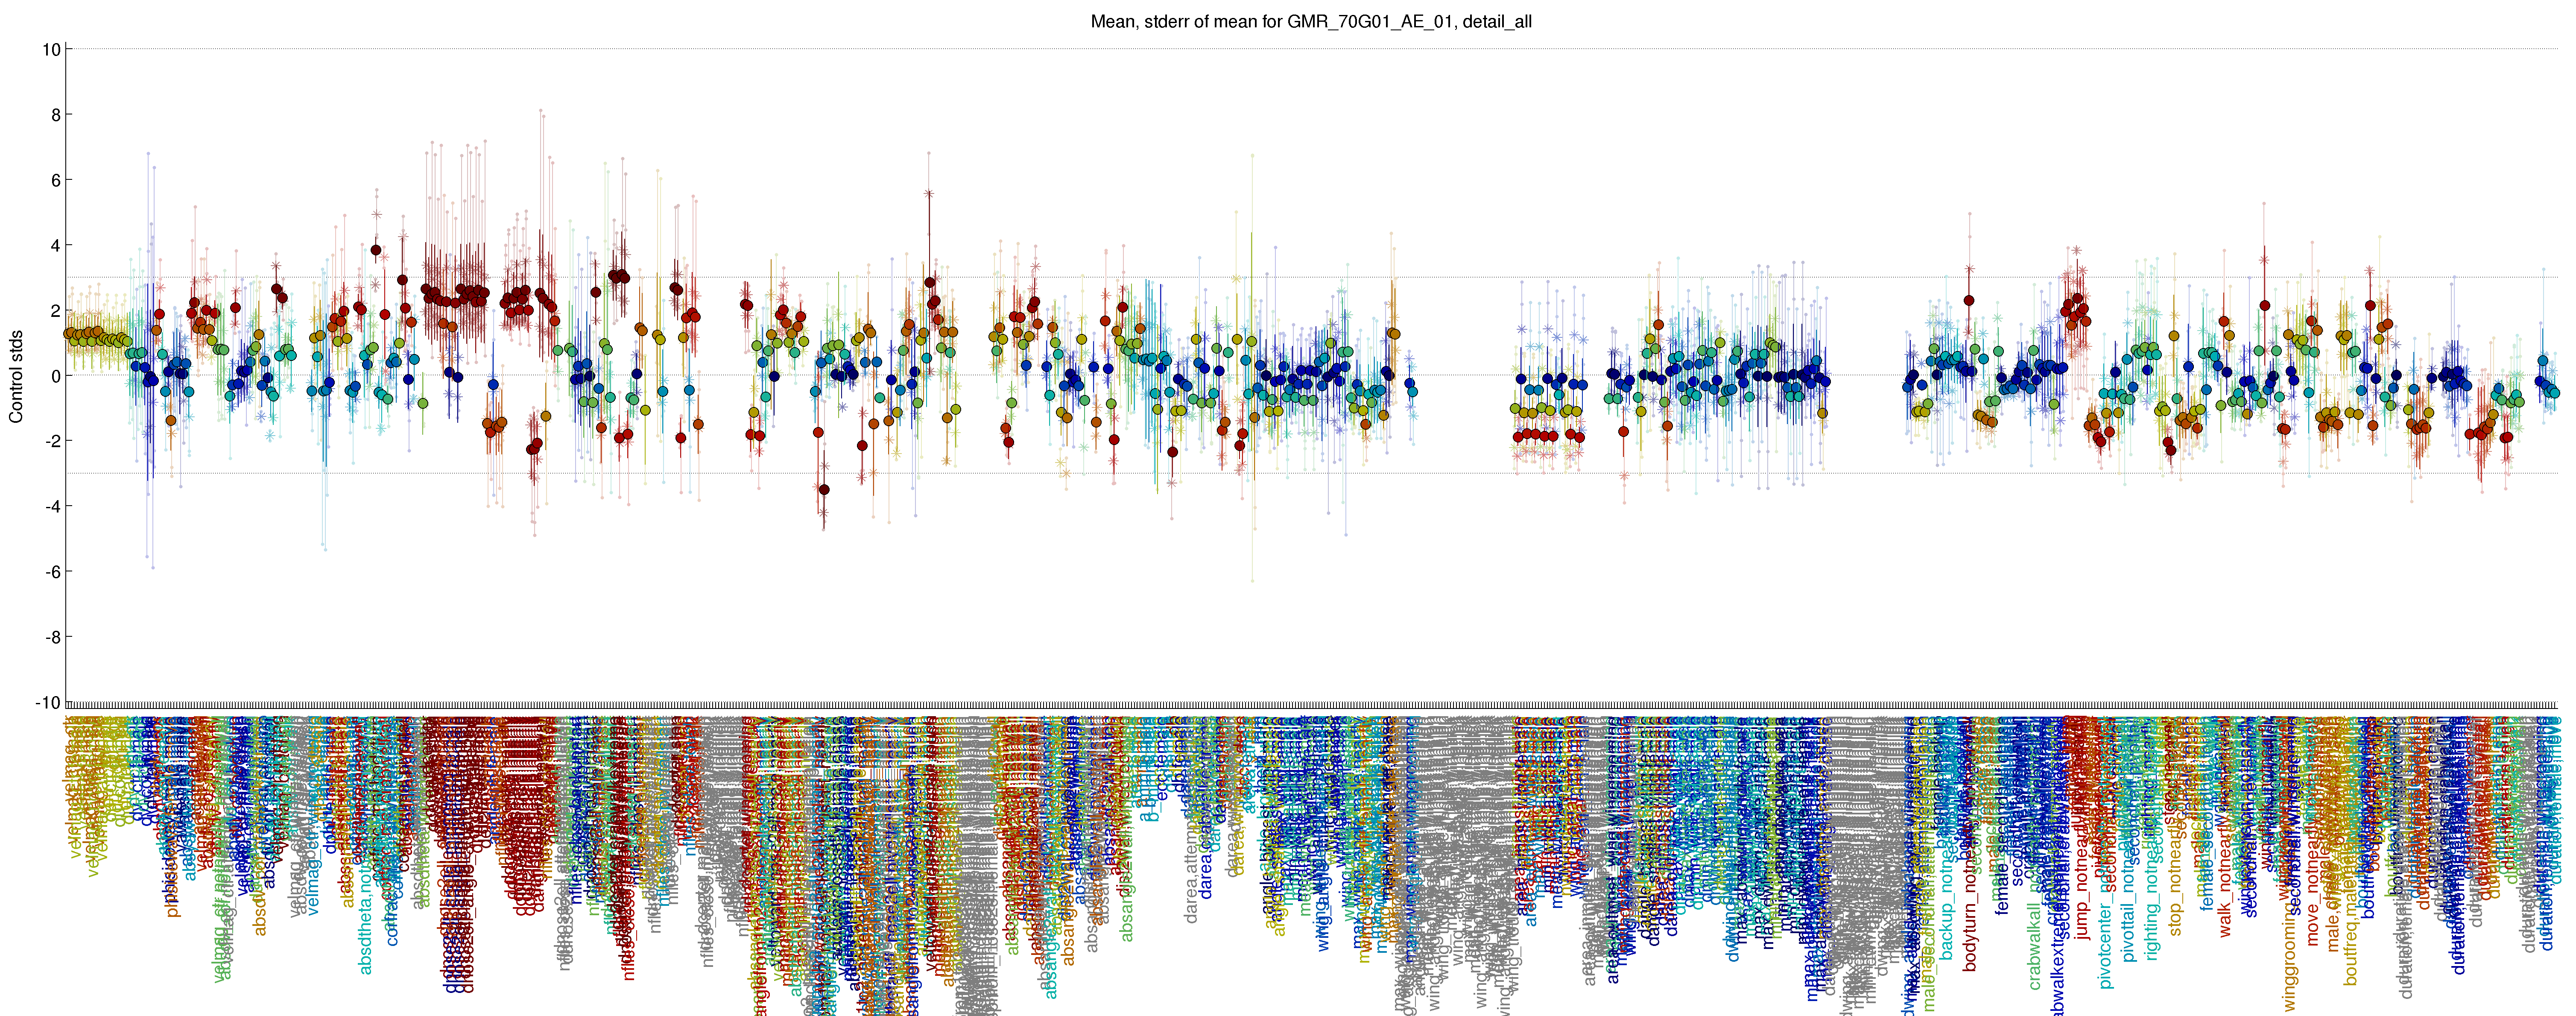Click the y-axis tick label '4'
This screenshot has height=1016, width=2576.
tap(56, 246)
